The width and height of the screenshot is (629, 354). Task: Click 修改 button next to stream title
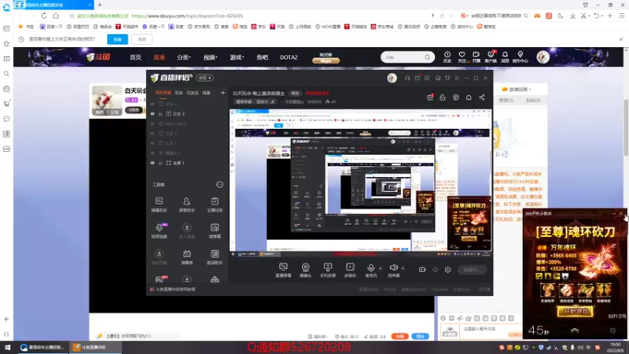[296, 93]
